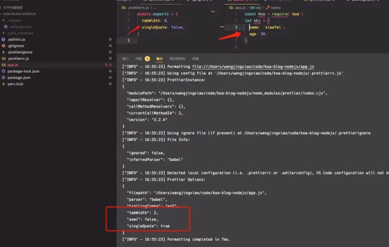Click the settings.json file icon
The height and width of the screenshot is (247, 389).
pyautogui.click(x=6, y=27)
